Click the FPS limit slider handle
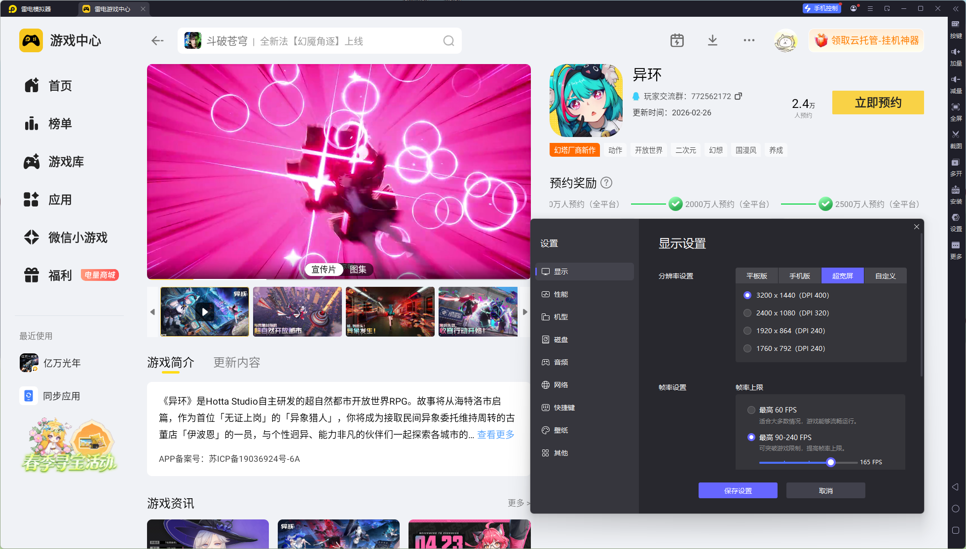 [x=831, y=462]
